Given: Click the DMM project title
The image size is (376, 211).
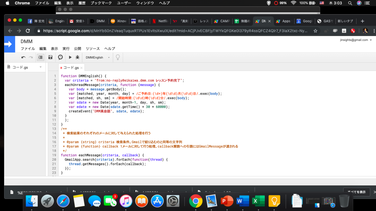Looking at the screenshot, I should (27, 41).
